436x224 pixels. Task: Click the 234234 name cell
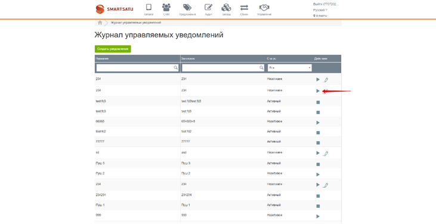(x=101, y=195)
